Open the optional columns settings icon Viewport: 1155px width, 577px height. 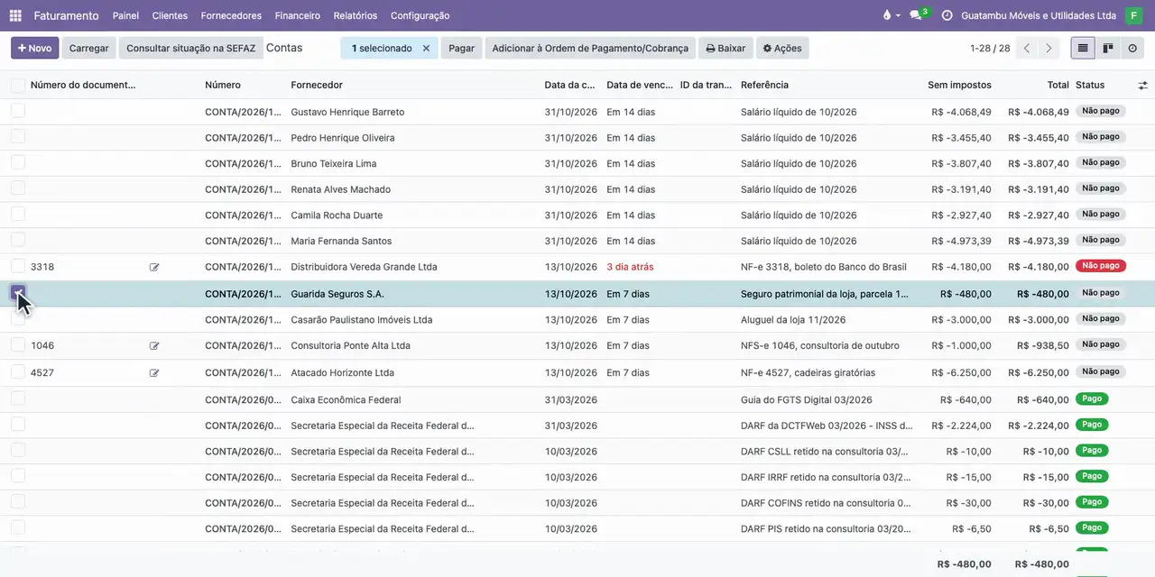click(1142, 85)
